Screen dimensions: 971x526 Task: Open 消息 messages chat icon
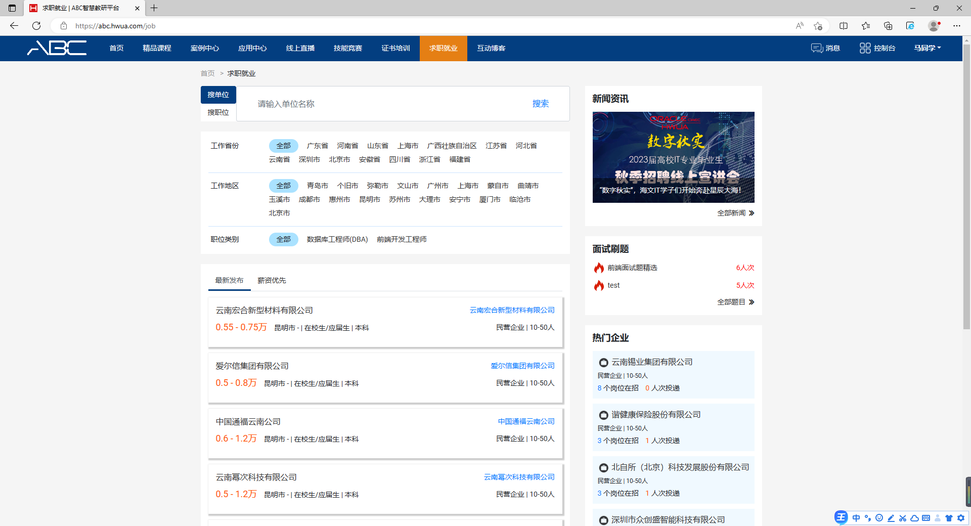tap(817, 48)
